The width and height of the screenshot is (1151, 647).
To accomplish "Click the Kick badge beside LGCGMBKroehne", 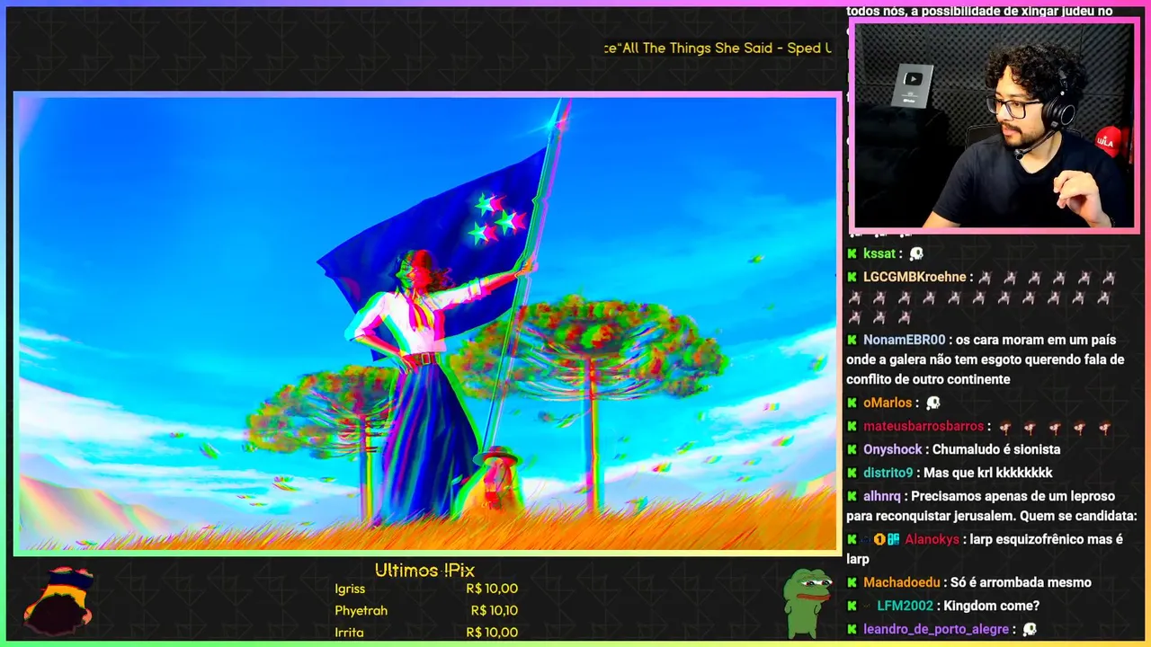I will 852,277.
